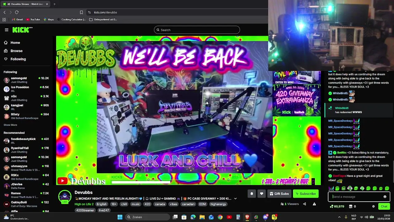Toggle stream notifications bell for Devubbs
394x222 pixels.
(x=251, y=194)
